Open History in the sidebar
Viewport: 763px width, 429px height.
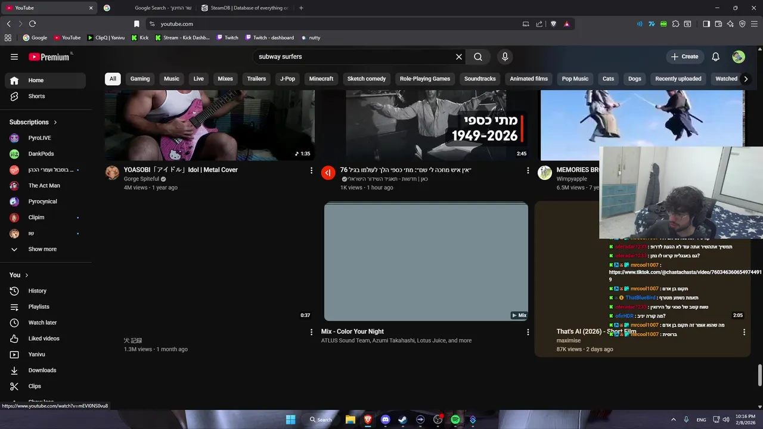point(45,291)
